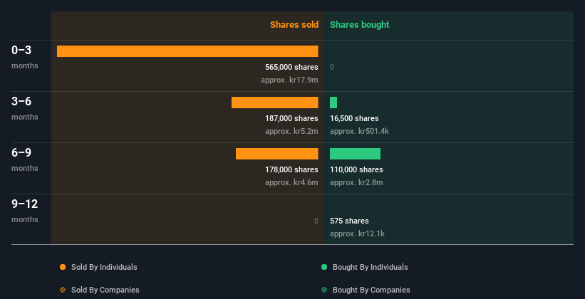Click the small green 3–6 months bought bar
585x299 pixels.
(333, 103)
